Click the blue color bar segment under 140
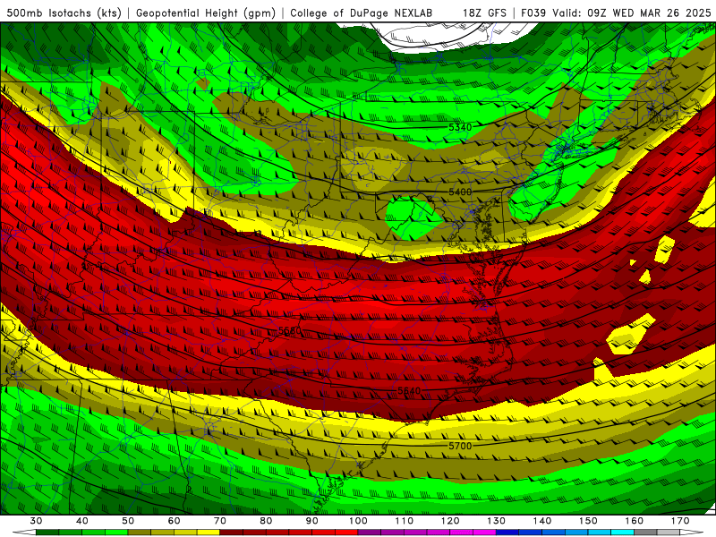Screen dimensions: 716x537 click(x=553, y=533)
